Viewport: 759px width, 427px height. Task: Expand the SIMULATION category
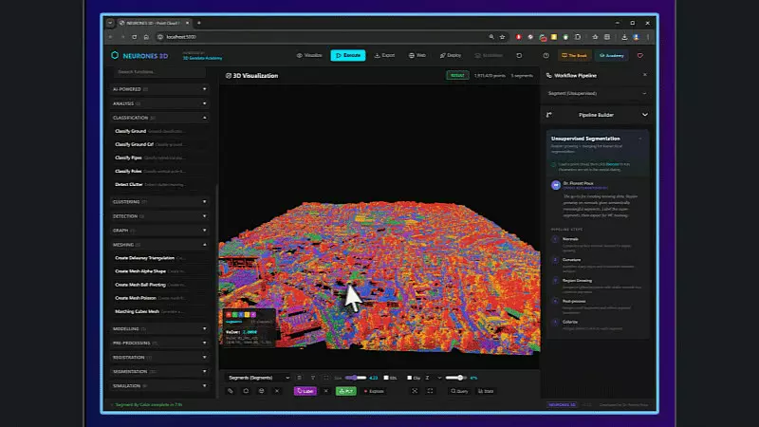point(159,386)
